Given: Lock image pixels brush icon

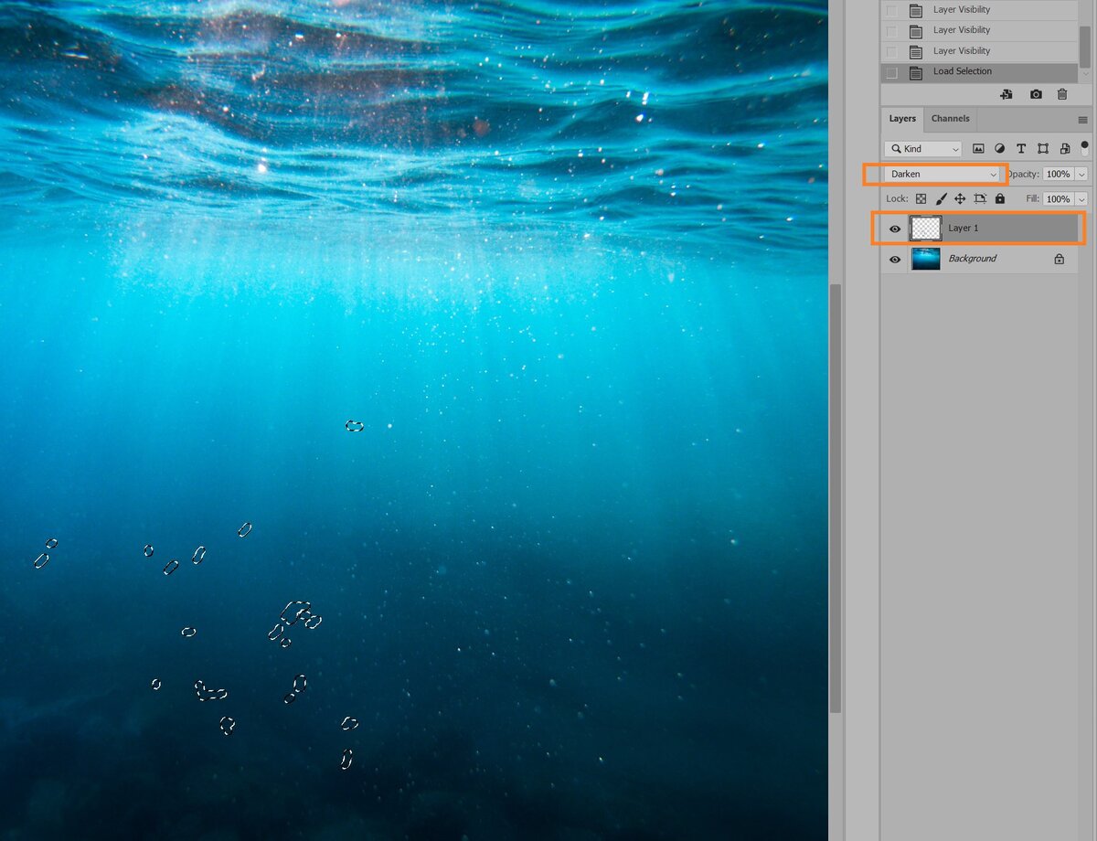Looking at the screenshot, I should pos(941,198).
